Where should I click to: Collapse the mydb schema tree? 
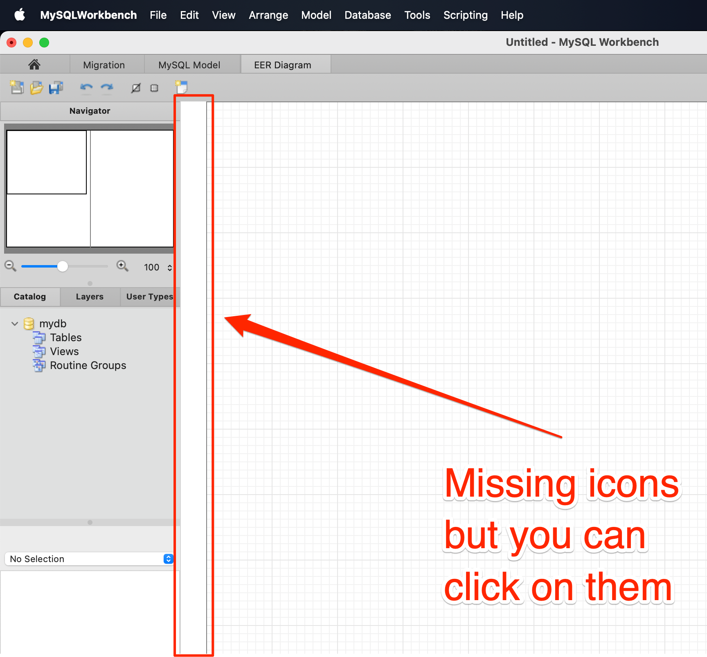click(15, 324)
